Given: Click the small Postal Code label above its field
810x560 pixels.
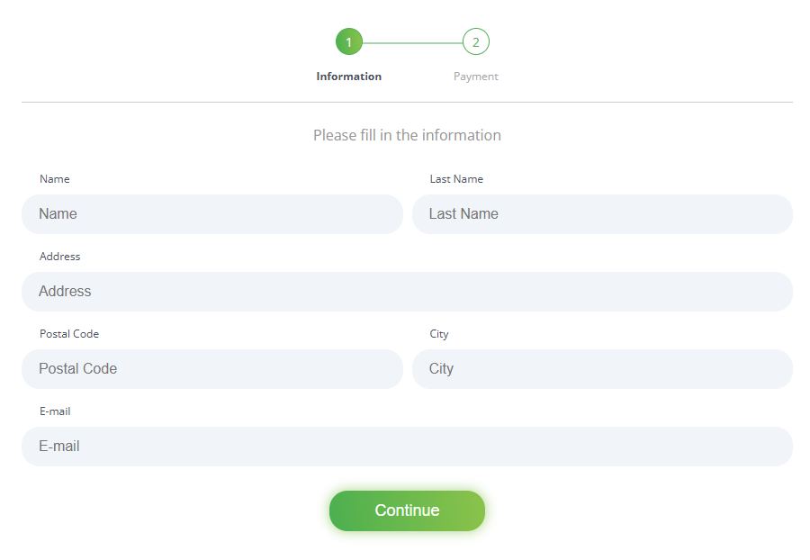Looking at the screenshot, I should (69, 334).
